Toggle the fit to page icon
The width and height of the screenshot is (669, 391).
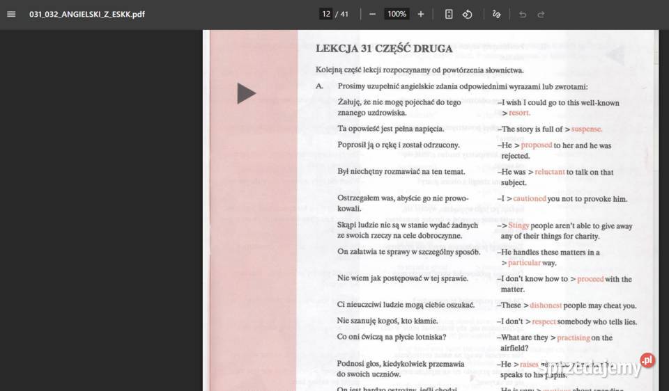click(449, 14)
